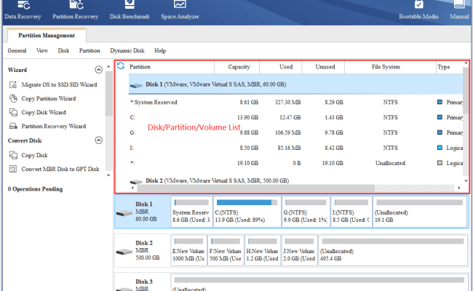
Task: Collapse the Wizard section
Action: 98,70
